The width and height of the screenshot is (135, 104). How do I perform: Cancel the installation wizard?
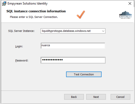coord(120,97)
